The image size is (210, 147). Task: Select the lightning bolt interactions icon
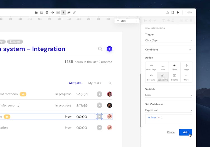pos(63,13)
